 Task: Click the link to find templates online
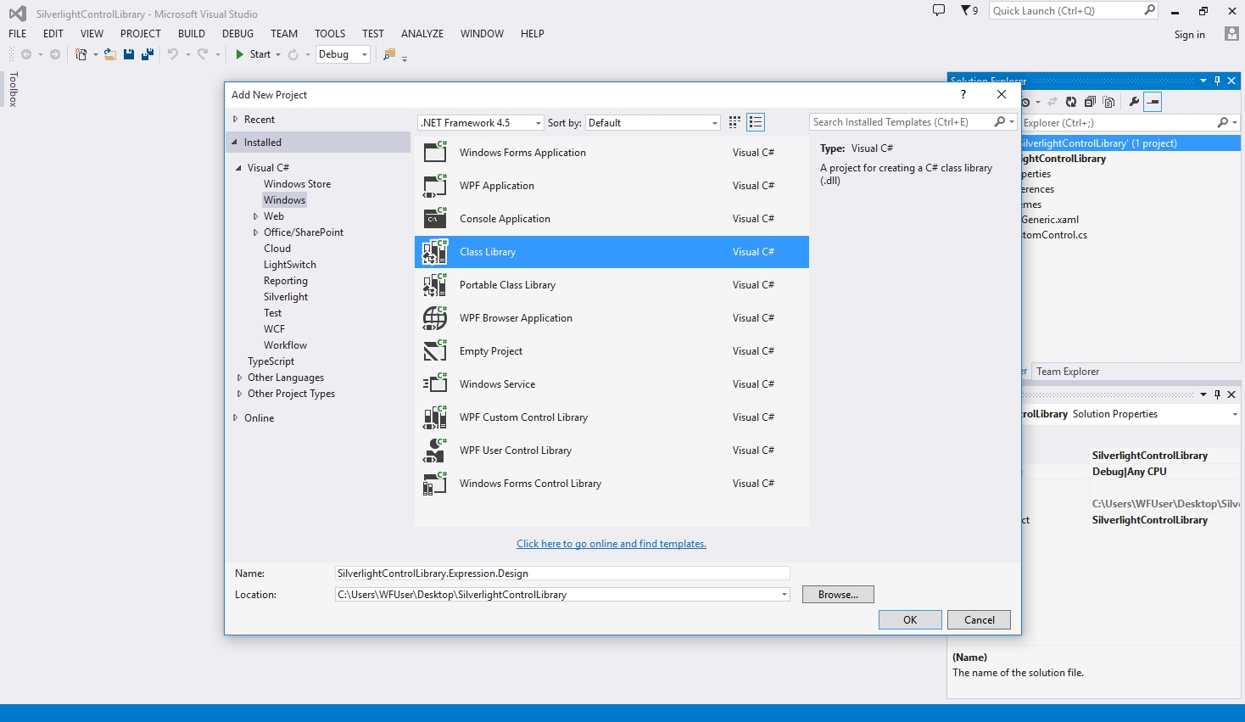pyautogui.click(x=611, y=544)
